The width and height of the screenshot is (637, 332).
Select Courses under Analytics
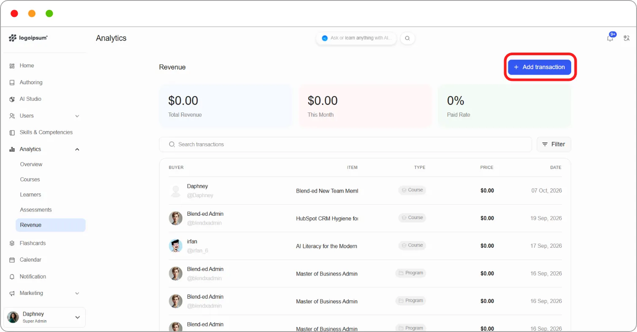[x=30, y=179]
